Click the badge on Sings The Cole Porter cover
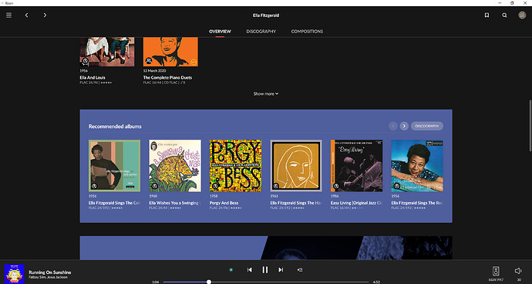The width and height of the screenshot is (532, 284). click(94, 186)
